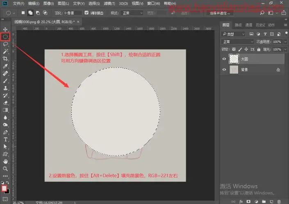The image size is (289, 204).
Task: Select the Healing Brush tool
Action: 5,73
